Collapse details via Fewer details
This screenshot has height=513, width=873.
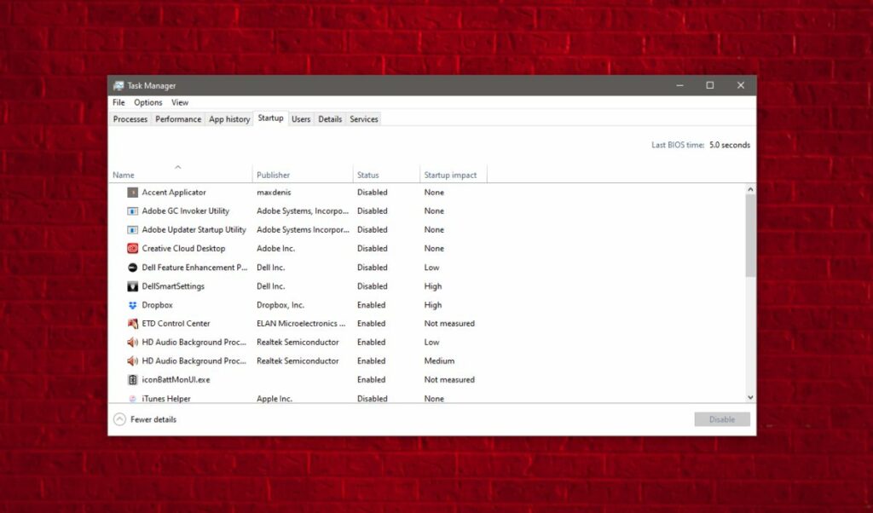[150, 419]
